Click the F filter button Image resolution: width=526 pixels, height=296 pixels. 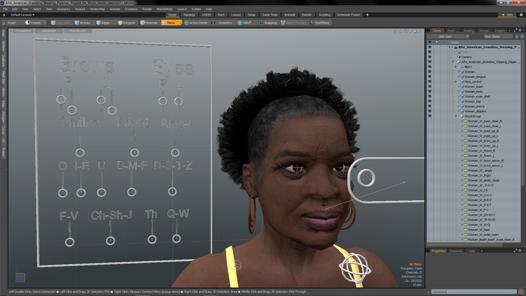click(x=522, y=36)
